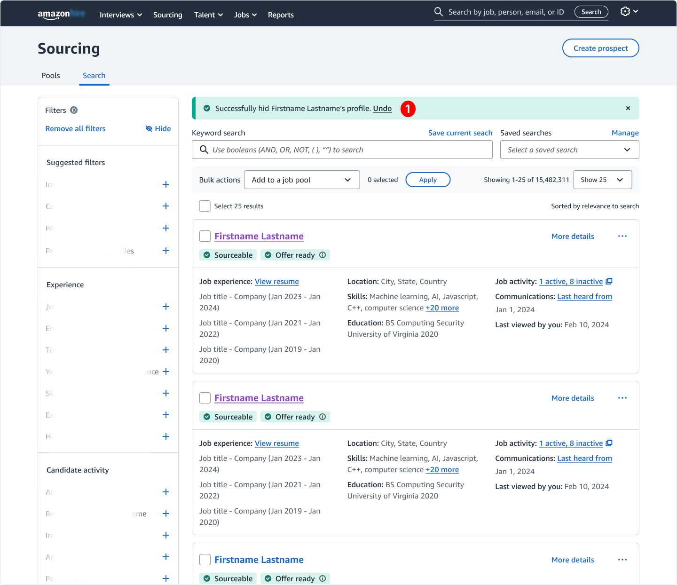Click Undo in the success banner

382,108
